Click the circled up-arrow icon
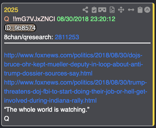 [147, 10]
